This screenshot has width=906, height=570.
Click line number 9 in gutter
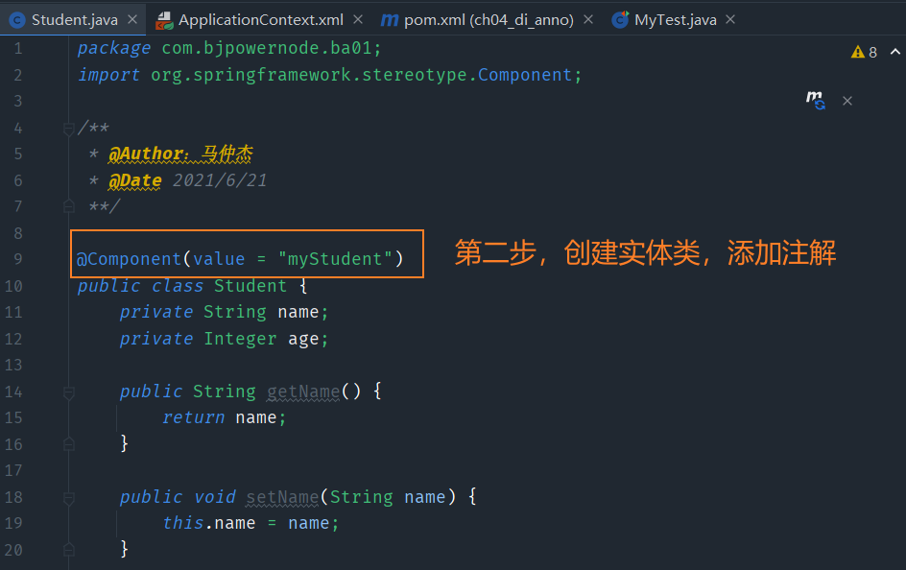pyautogui.click(x=18, y=259)
